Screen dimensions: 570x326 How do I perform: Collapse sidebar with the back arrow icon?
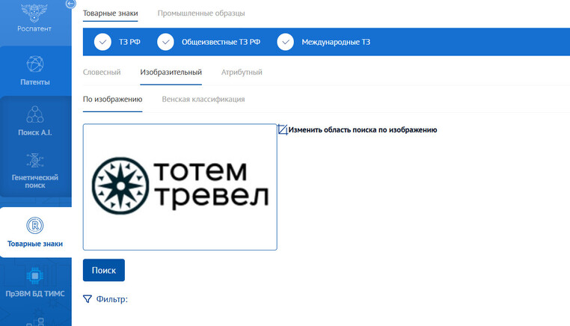point(70,4)
